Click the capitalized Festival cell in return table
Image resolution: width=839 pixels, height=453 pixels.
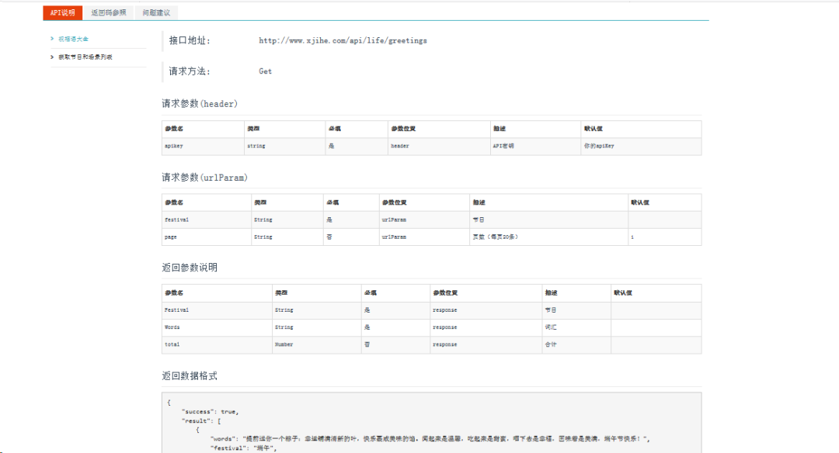click(x=217, y=310)
